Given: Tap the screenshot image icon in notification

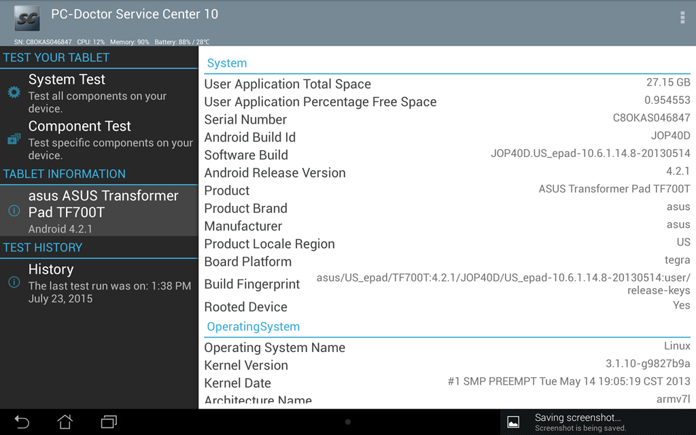Looking at the screenshot, I should click(513, 422).
